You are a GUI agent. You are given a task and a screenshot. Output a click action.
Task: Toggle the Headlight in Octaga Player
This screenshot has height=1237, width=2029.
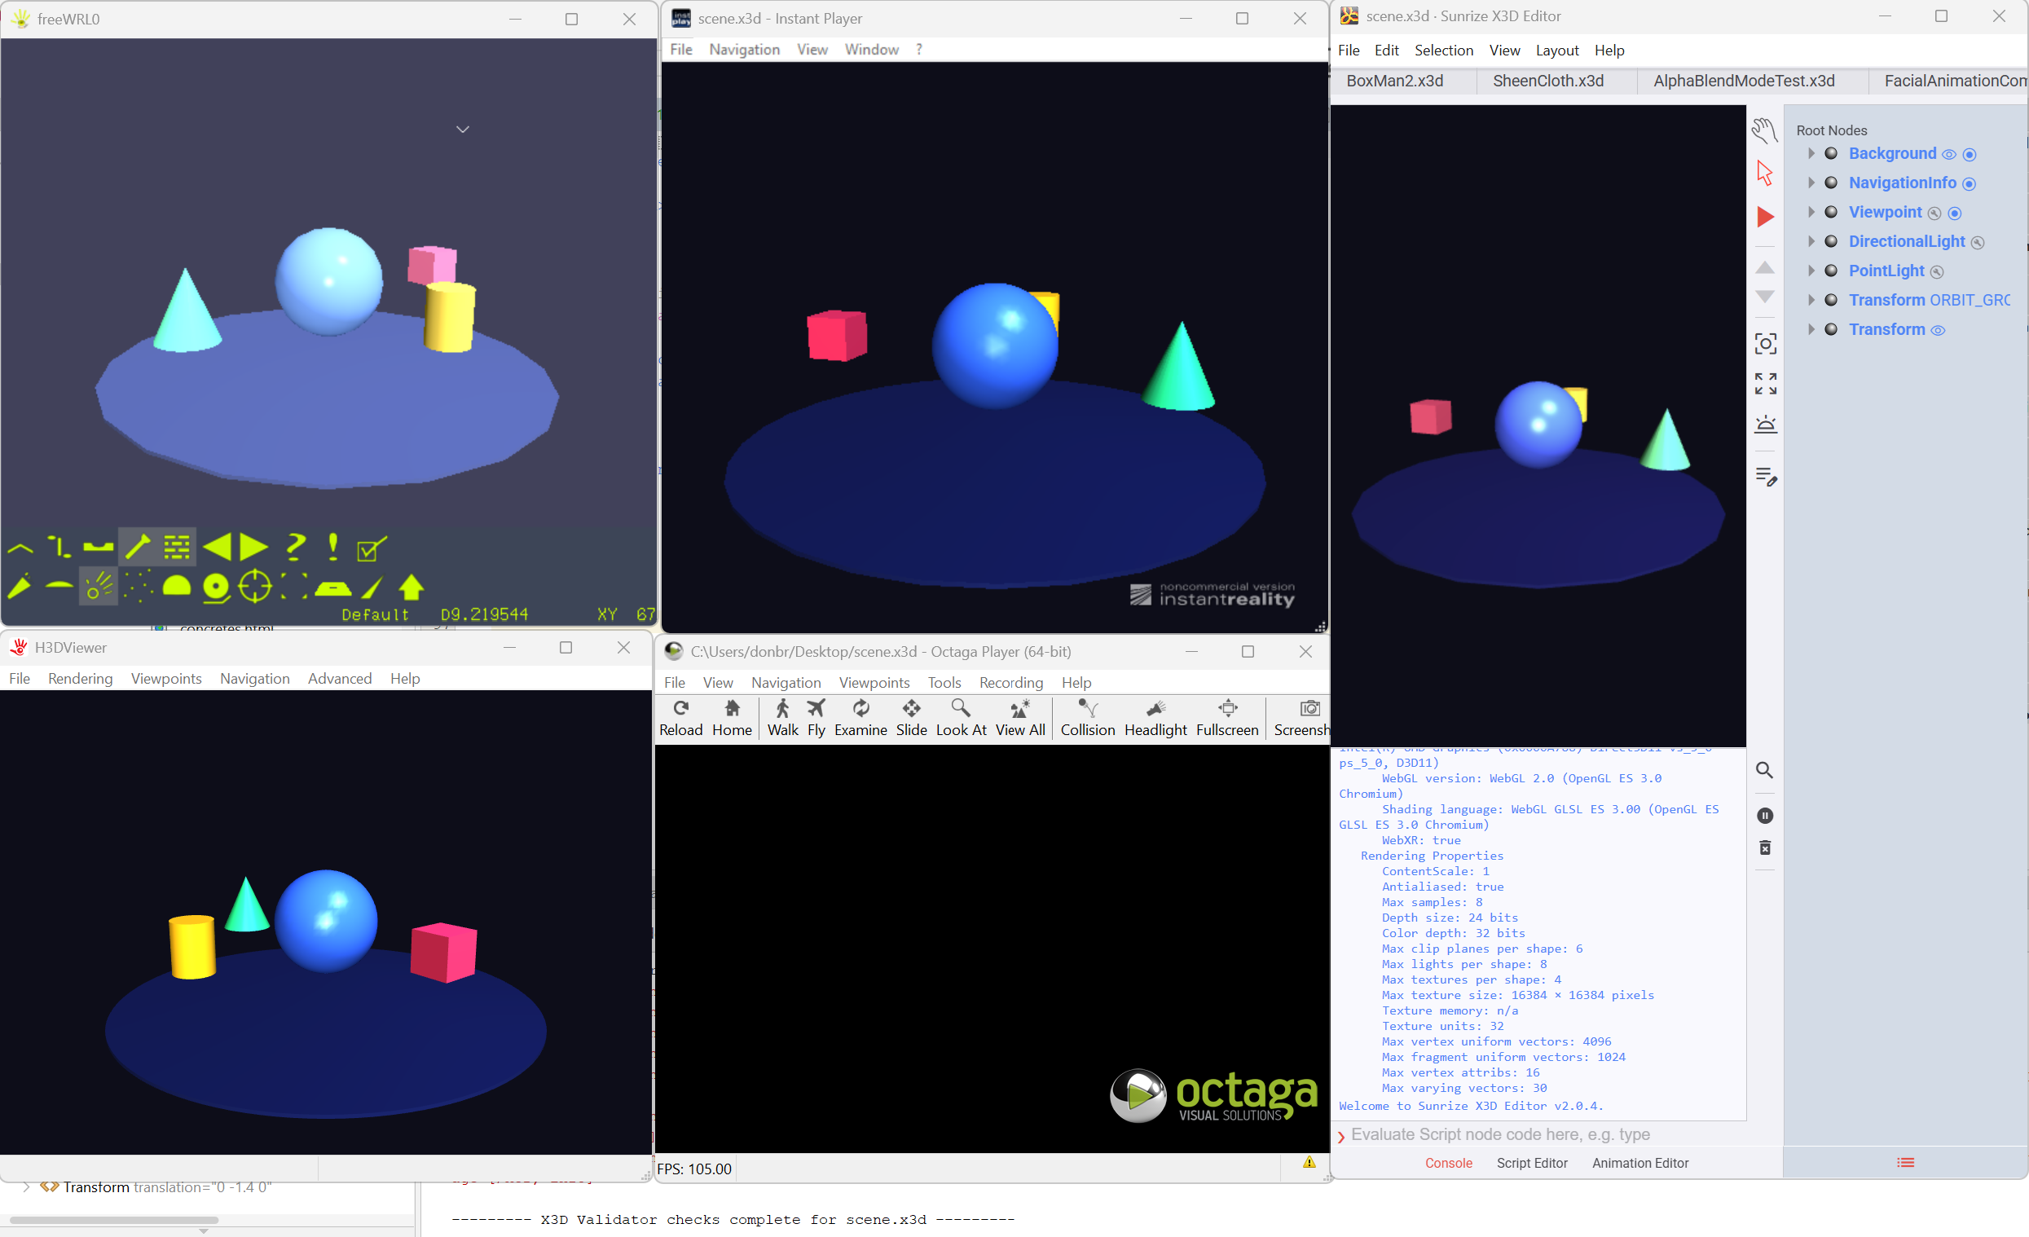point(1155,717)
